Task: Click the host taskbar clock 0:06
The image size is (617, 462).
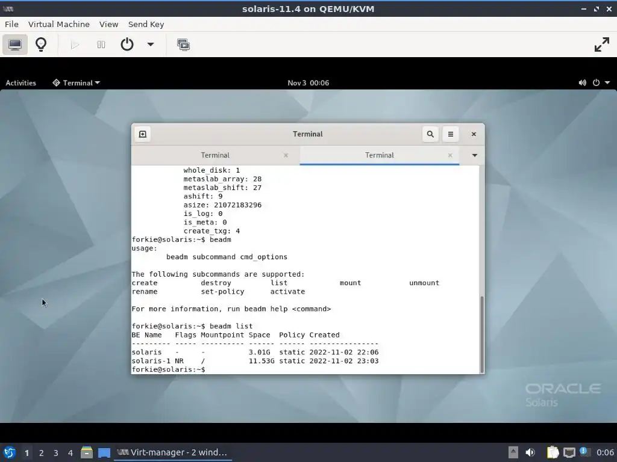Action: 605,452
